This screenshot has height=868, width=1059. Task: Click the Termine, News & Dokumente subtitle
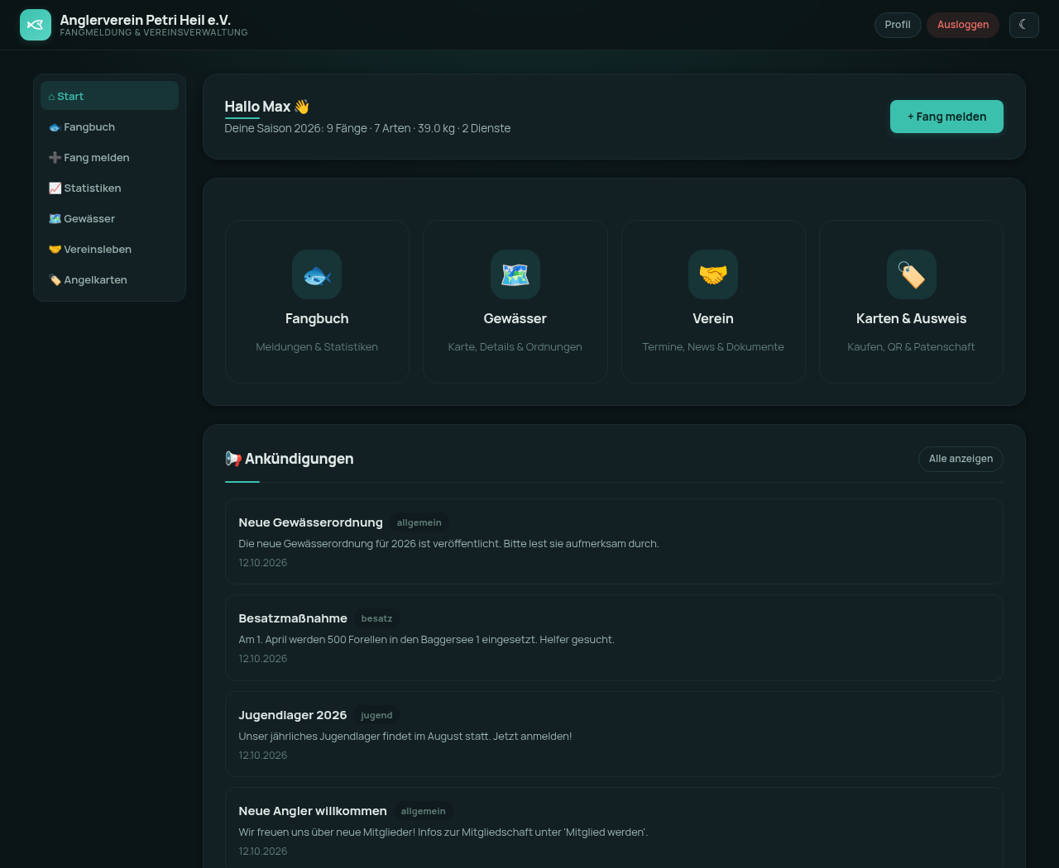(713, 346)
